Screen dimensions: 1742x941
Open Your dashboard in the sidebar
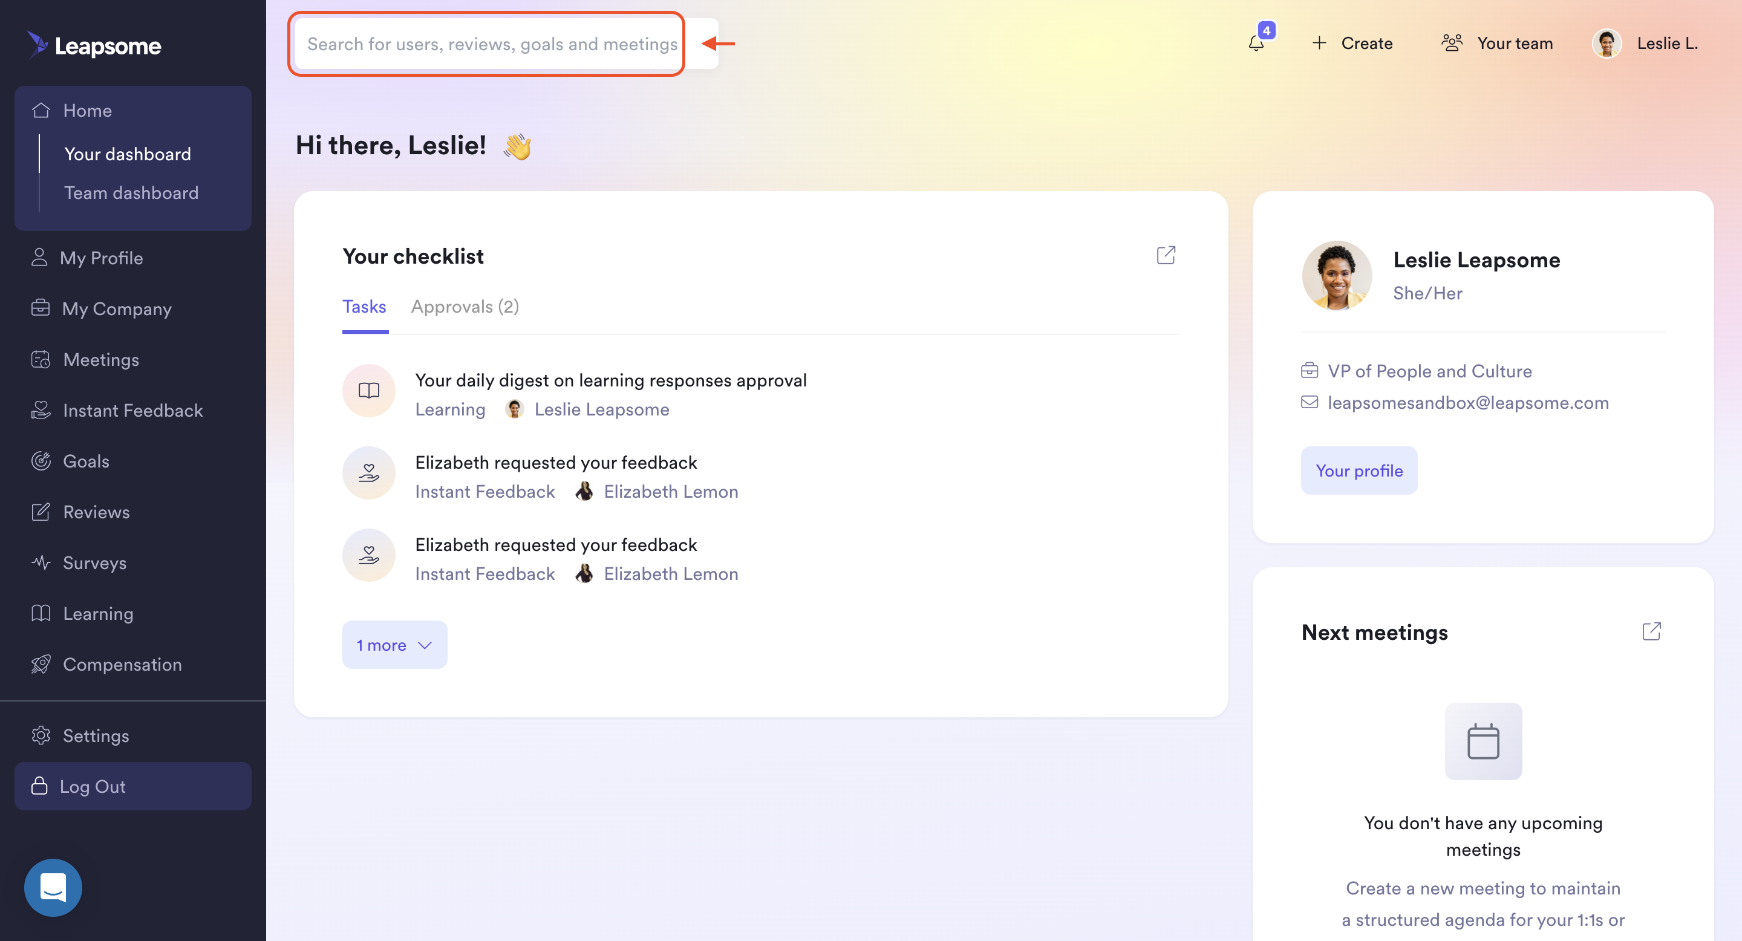(x=128, y=154)
